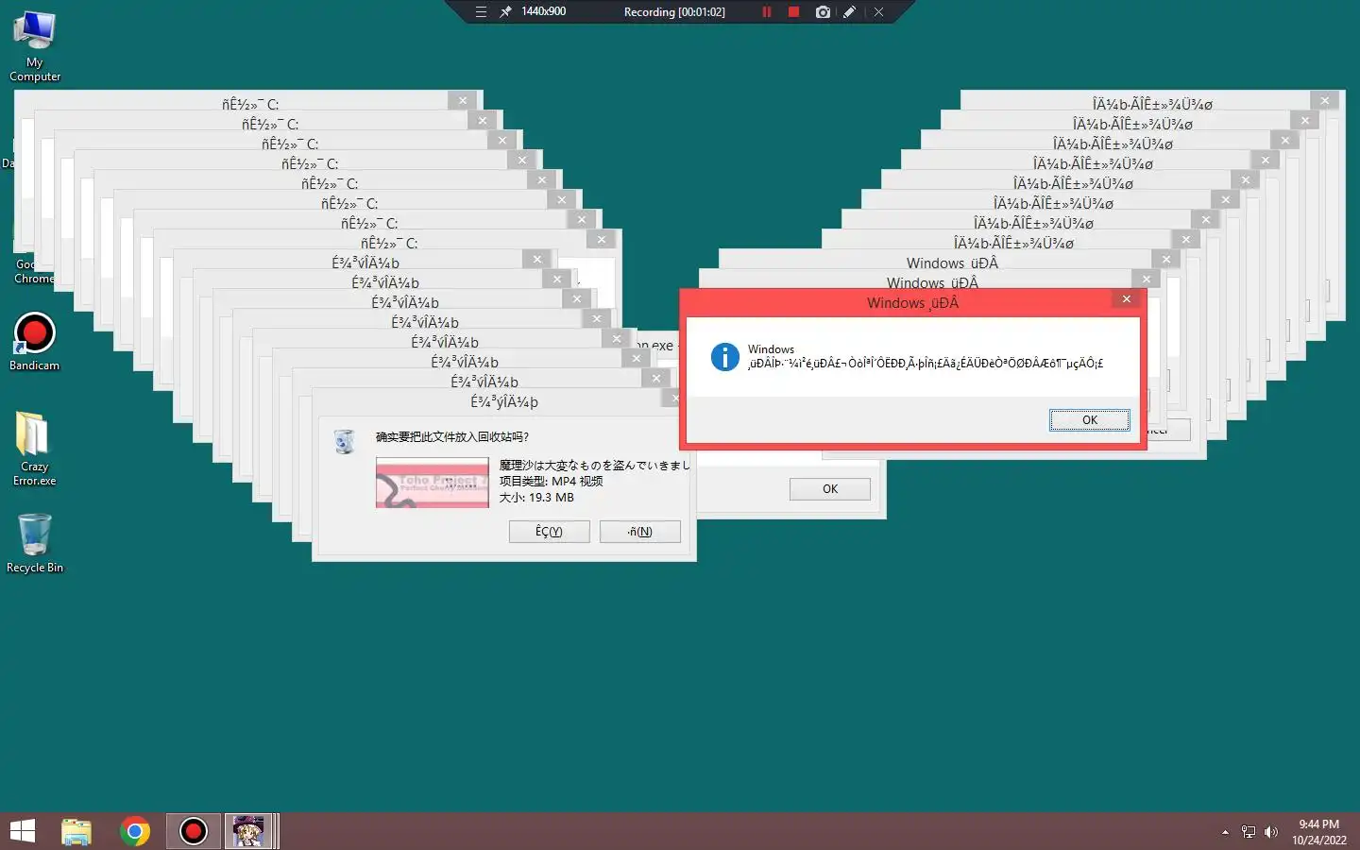Select the 1440x900 resolution label

pyautogui.click(x=543, y=11)
